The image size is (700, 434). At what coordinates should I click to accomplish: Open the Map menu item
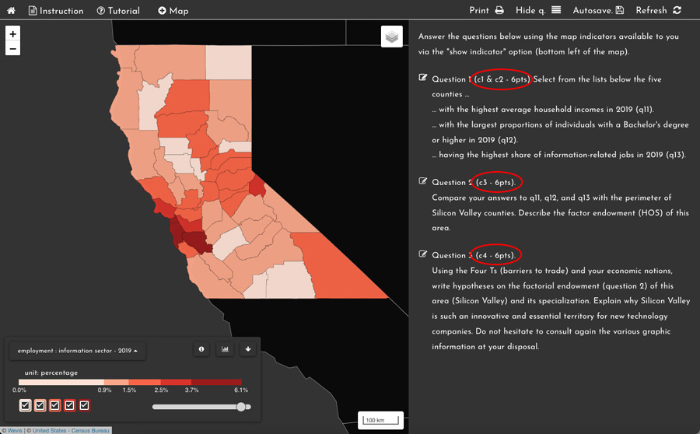coord(173,11)
